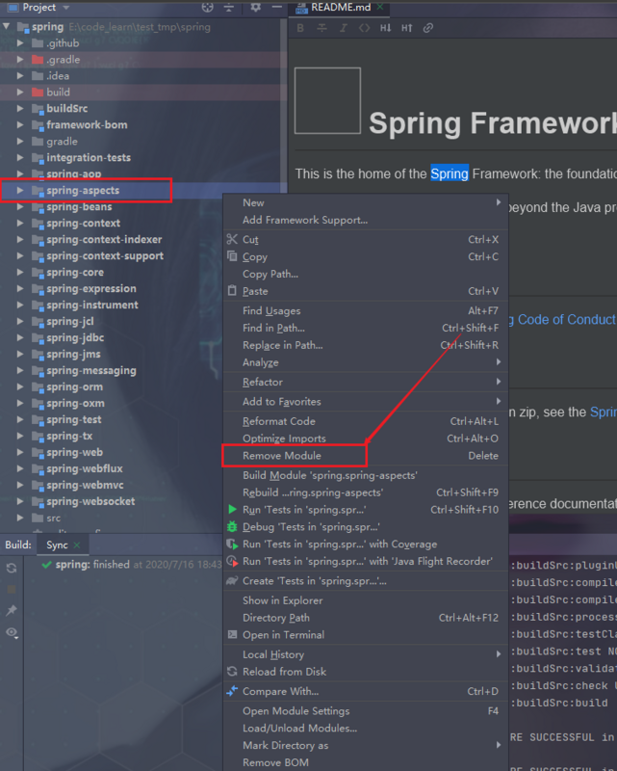Click the Run with Coverage icon

(x=232, y=544)
